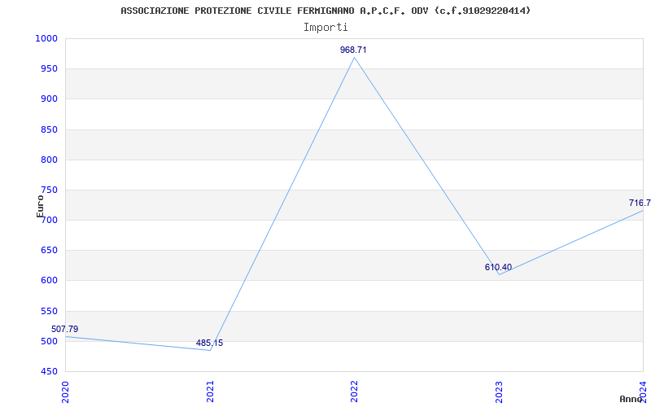Viewport: 651px width, 407px height.
Task: Click the 800 y-axis value
Action: pyautogui.click(x=49, y=160)
